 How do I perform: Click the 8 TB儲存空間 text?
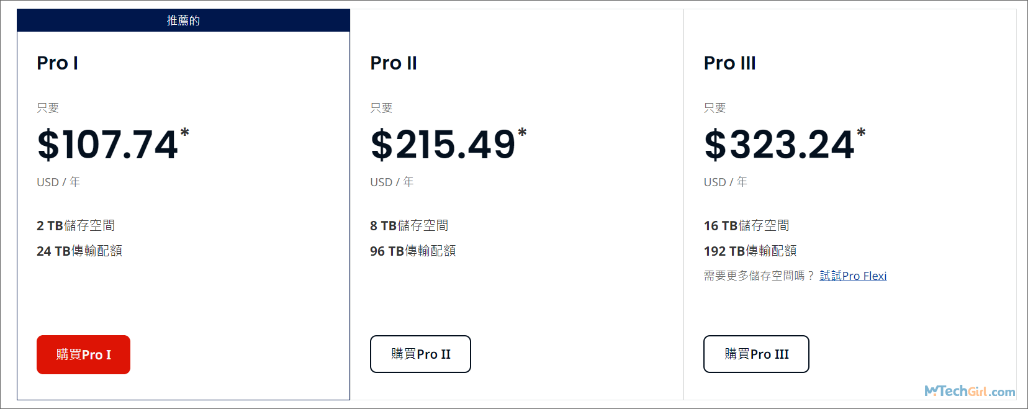tap(409, 225)
